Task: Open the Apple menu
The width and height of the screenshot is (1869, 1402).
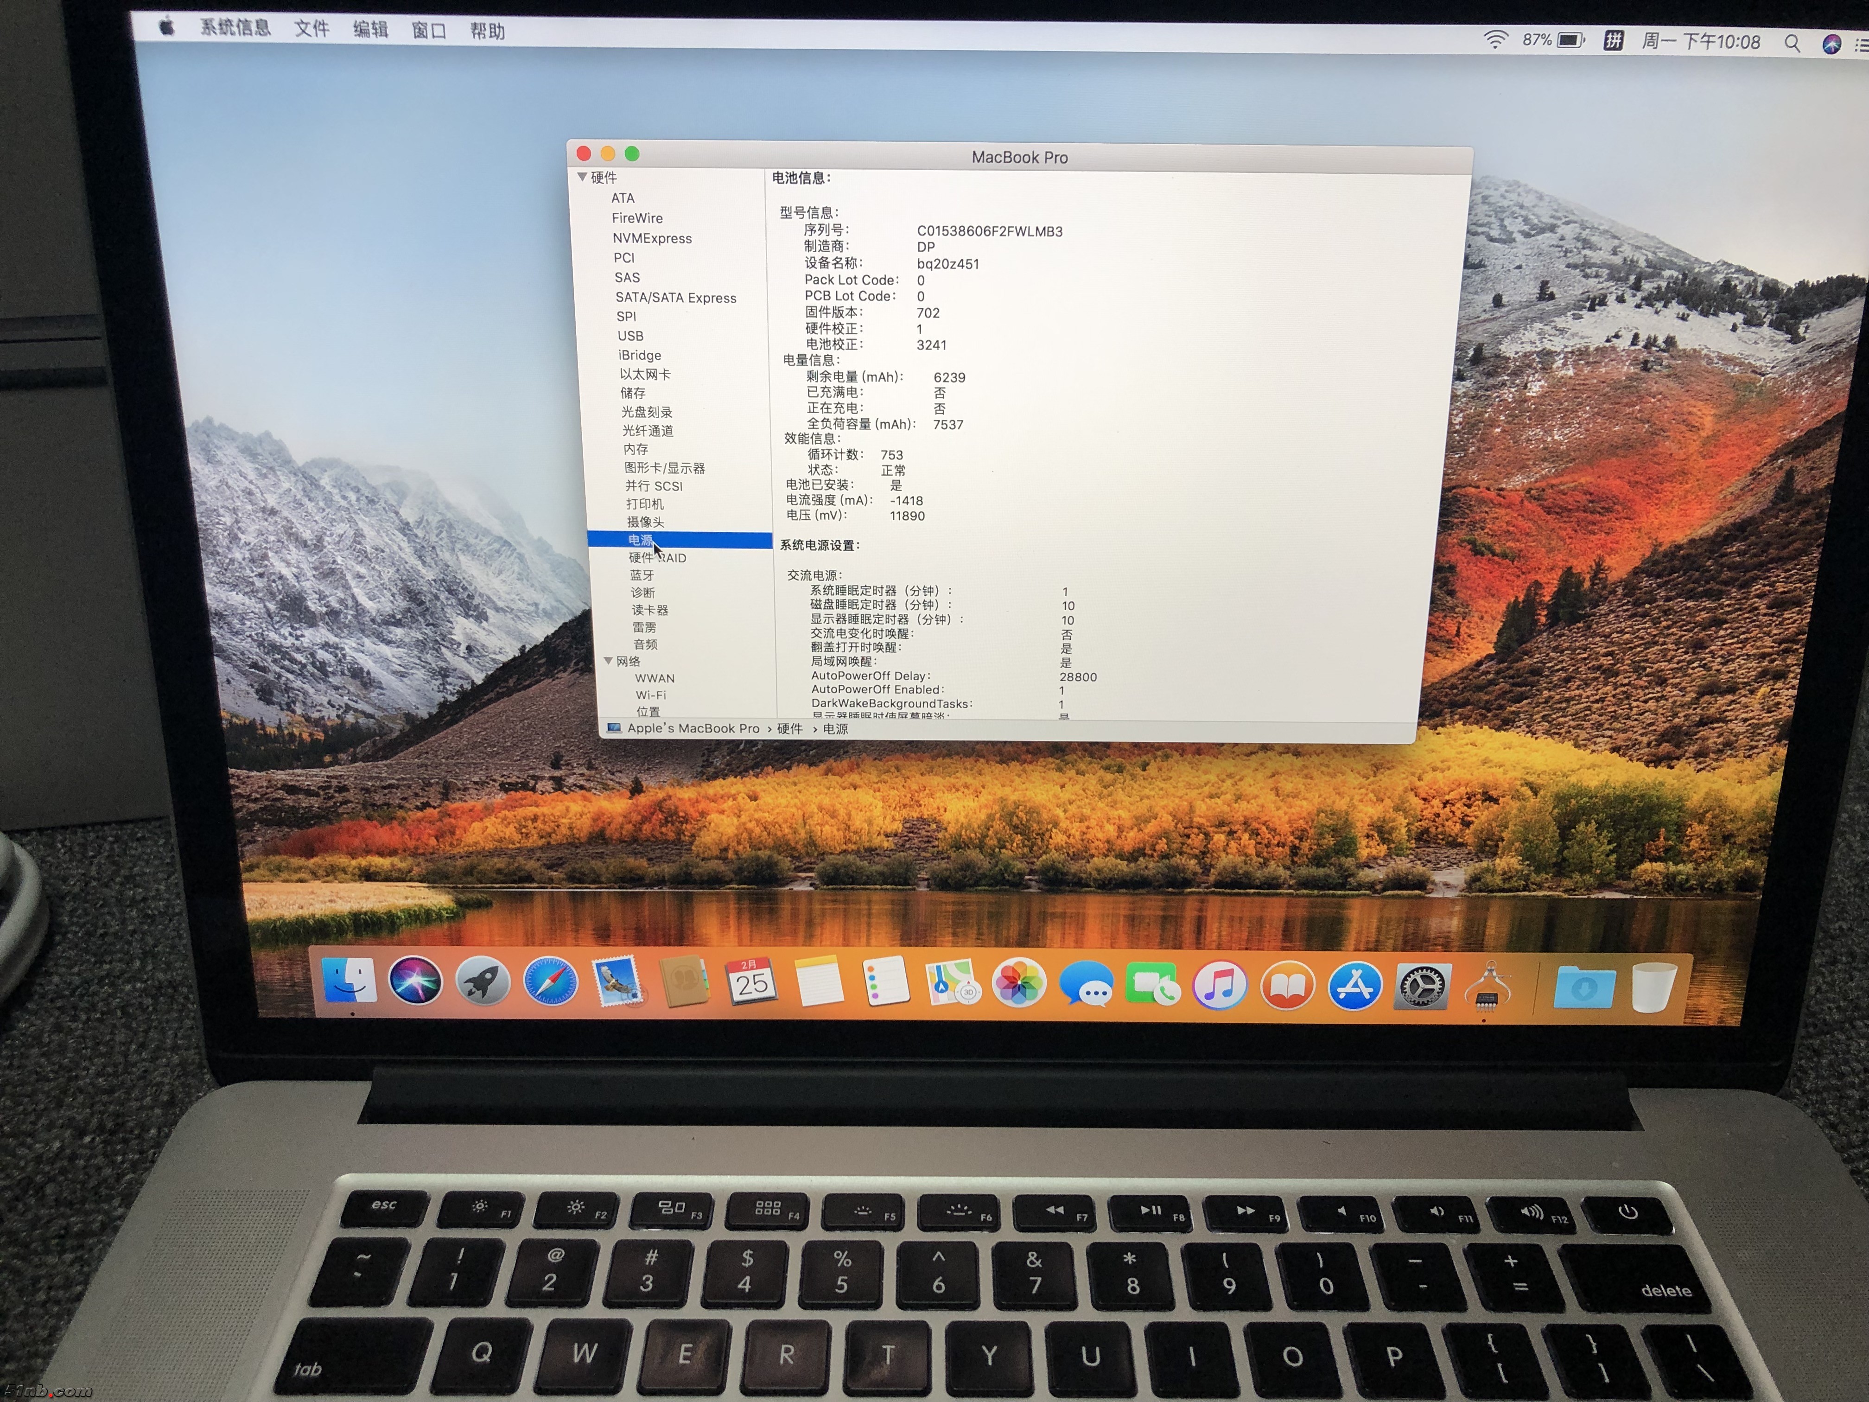Action: click(x=167, y=27)
